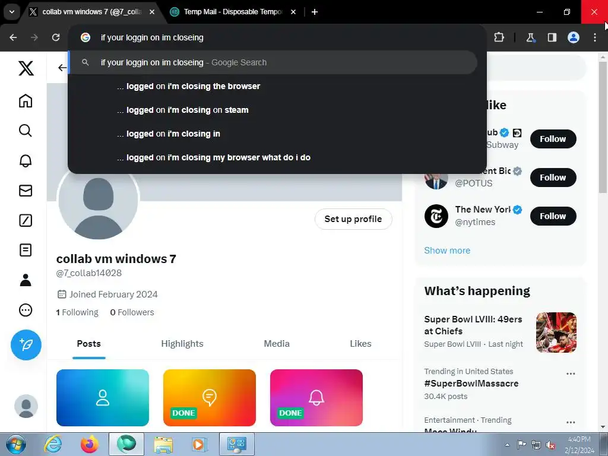The image size is (608, 456).
Task: Open more options for Entertainment trend
Action: coord(571,422)
